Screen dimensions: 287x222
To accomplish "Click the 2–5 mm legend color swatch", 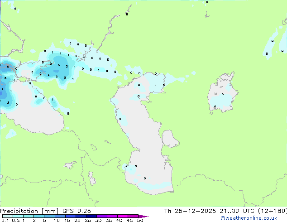I will tap(39, 216).
